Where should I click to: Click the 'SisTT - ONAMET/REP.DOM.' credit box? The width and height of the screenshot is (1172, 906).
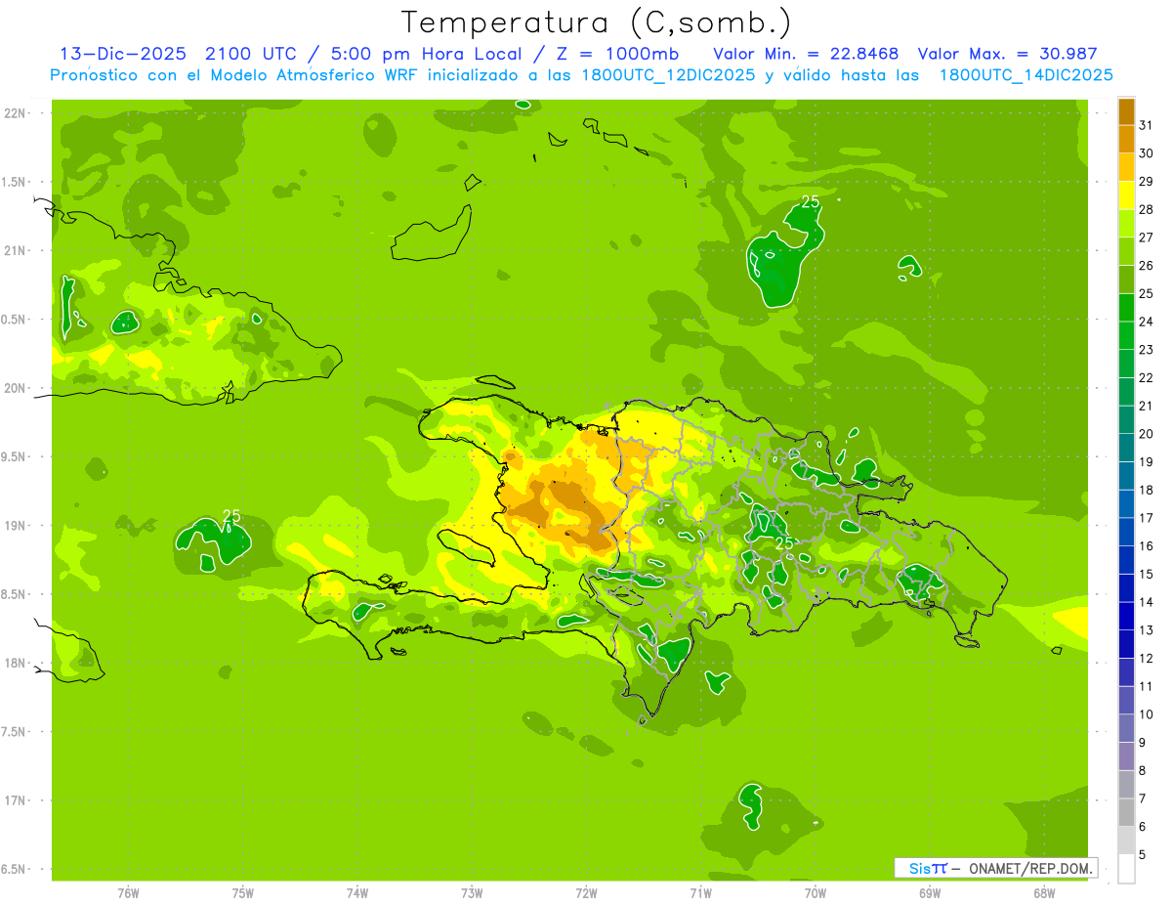pos(995,868)
